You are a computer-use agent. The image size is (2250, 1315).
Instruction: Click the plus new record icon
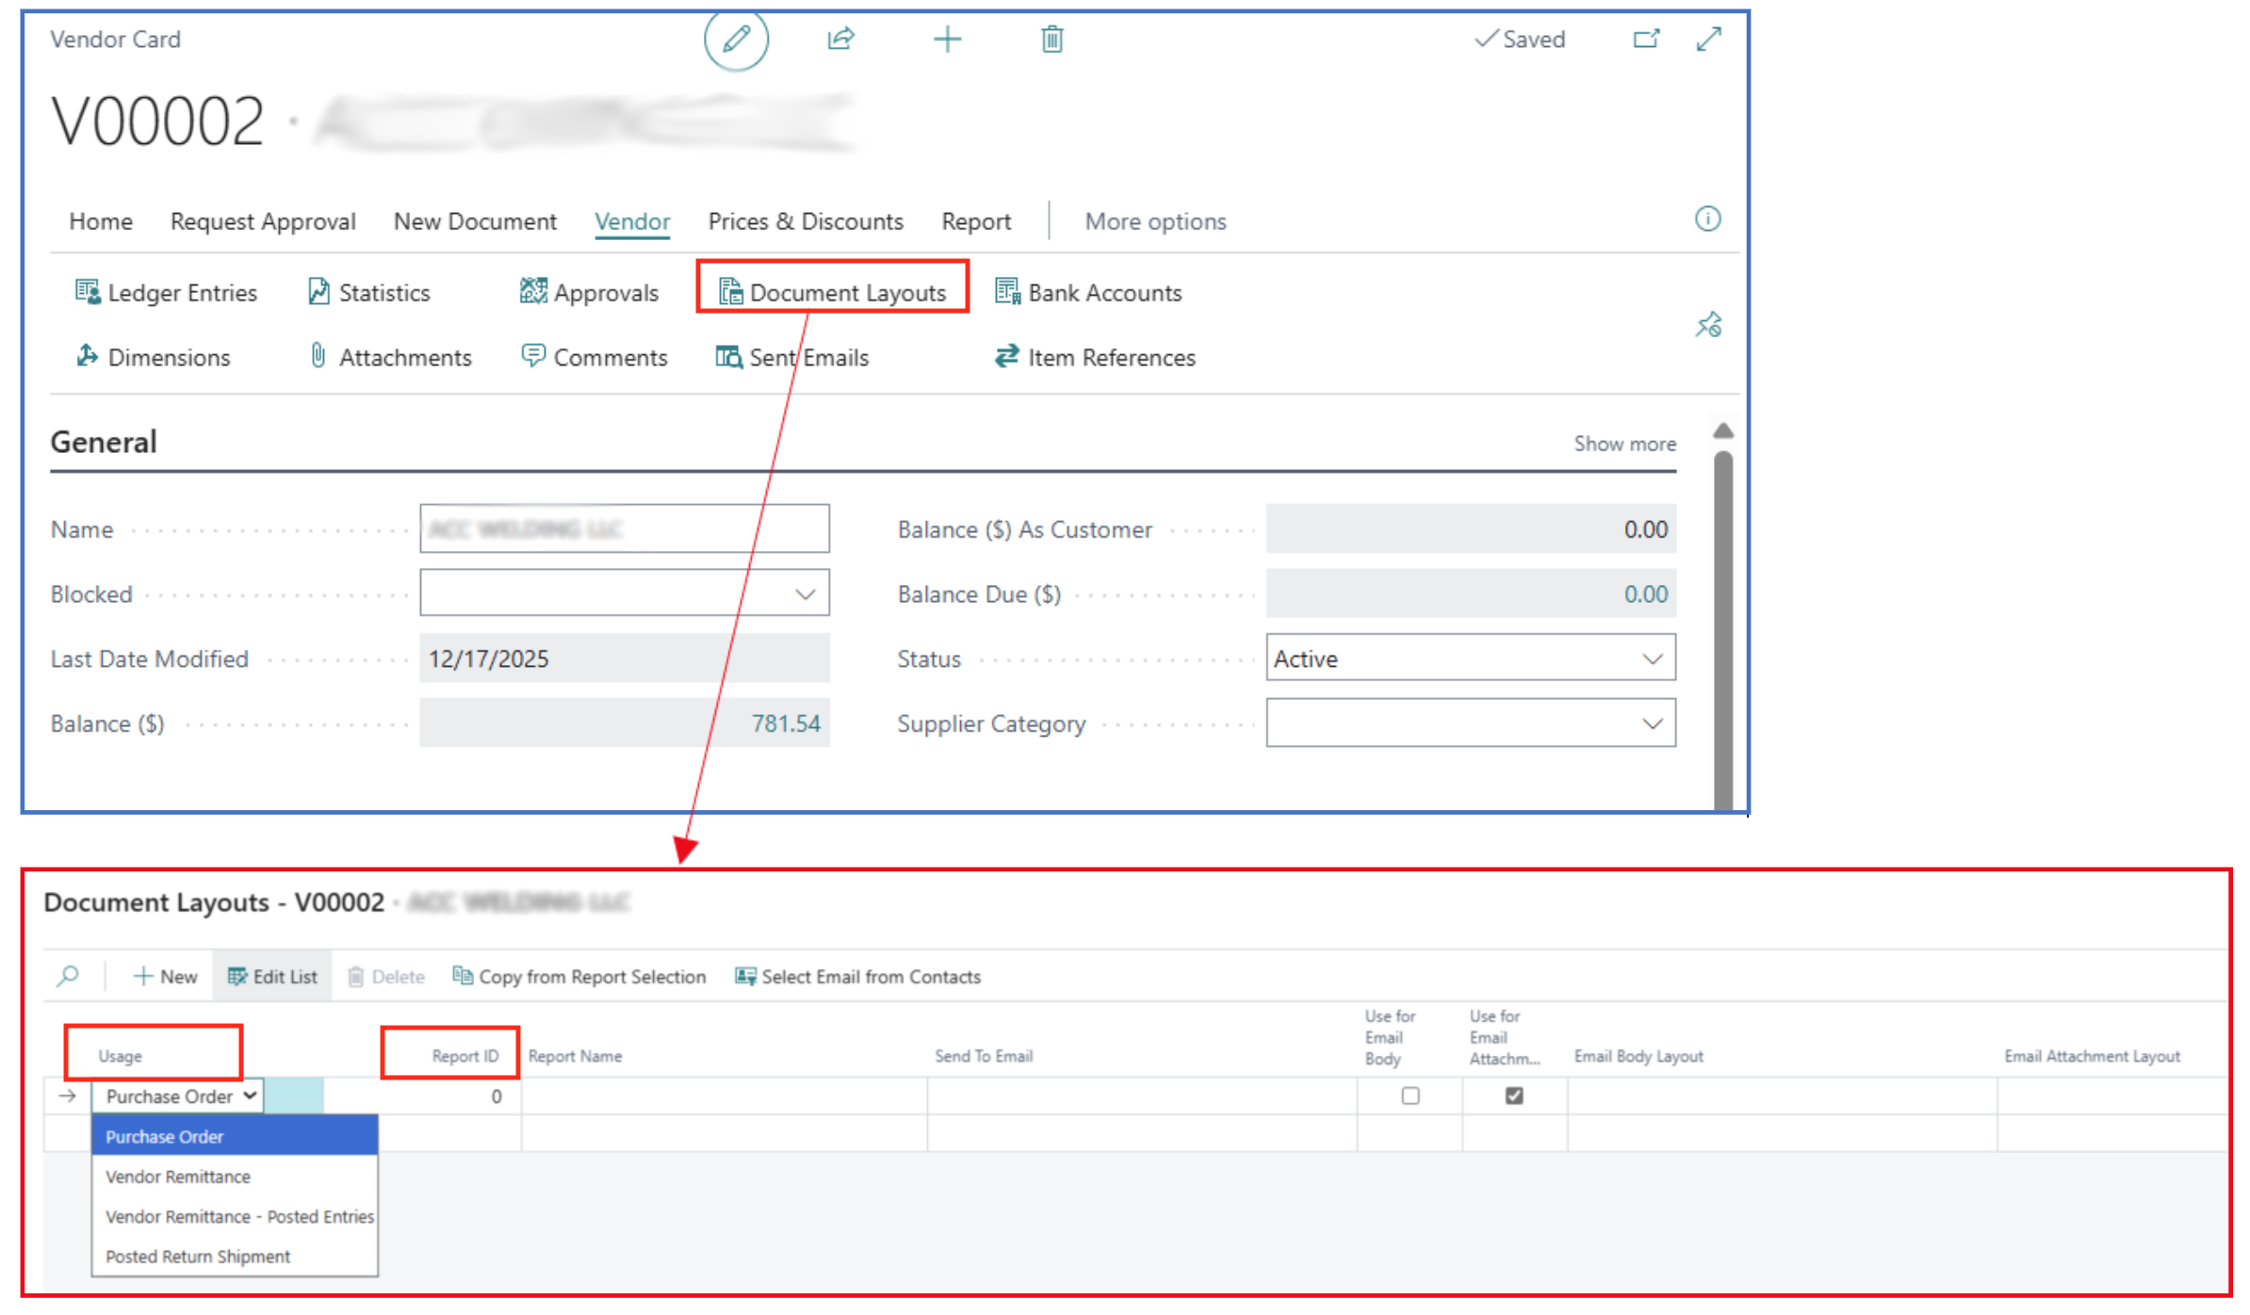pyautogui.click(x=947, y=40)
